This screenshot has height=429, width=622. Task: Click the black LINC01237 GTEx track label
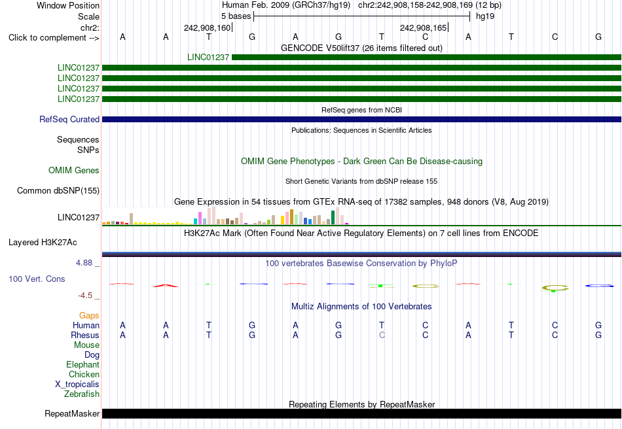[x=79, y=218]
